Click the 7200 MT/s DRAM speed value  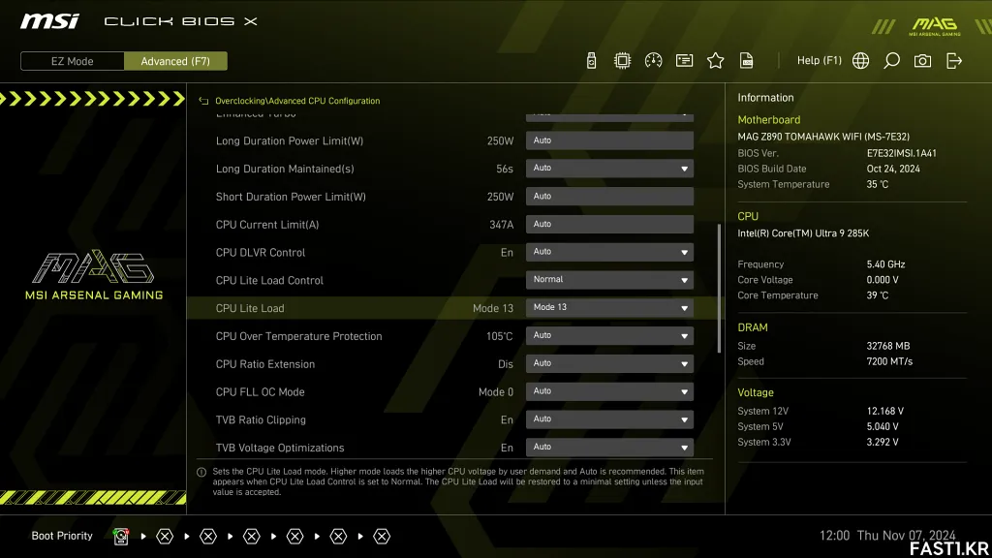[x=889, y=362]
